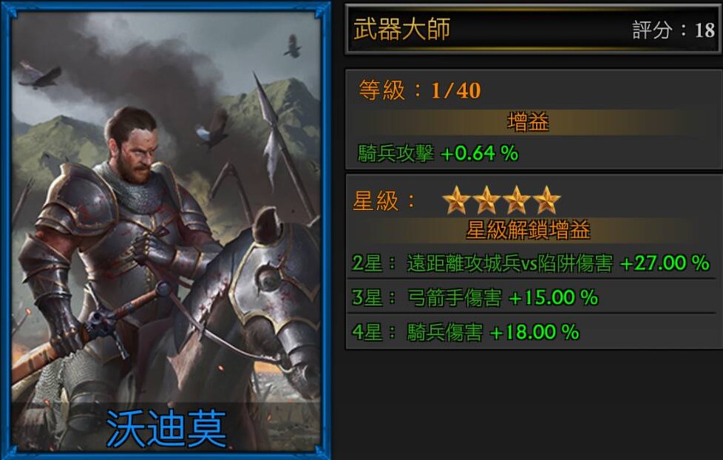The height and width of the screenshot is (460, 723).
Task: Click the 增益 section header
Action: [x=528, y=122]
